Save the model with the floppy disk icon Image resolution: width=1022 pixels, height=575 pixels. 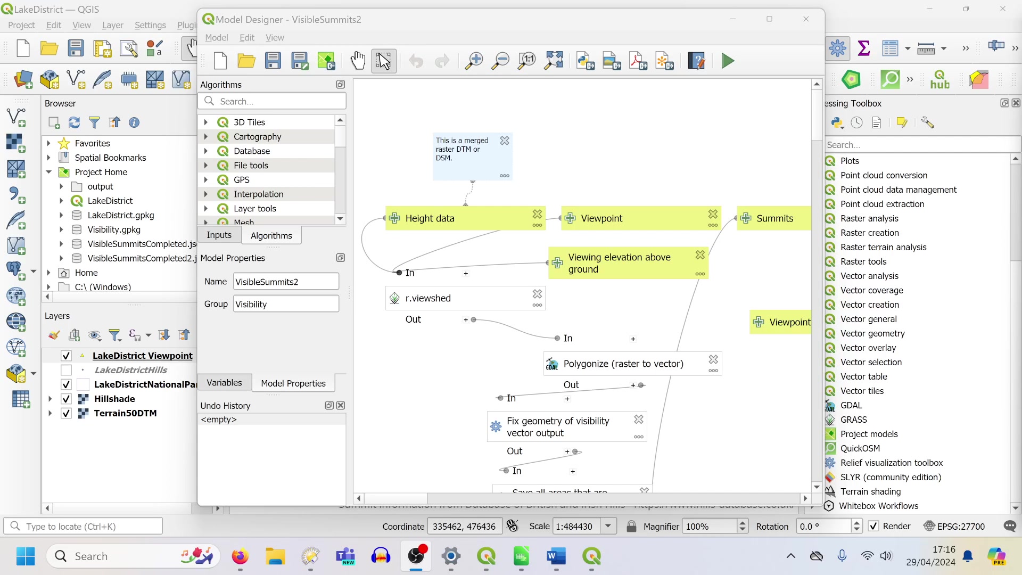click(x=273, y=61)
